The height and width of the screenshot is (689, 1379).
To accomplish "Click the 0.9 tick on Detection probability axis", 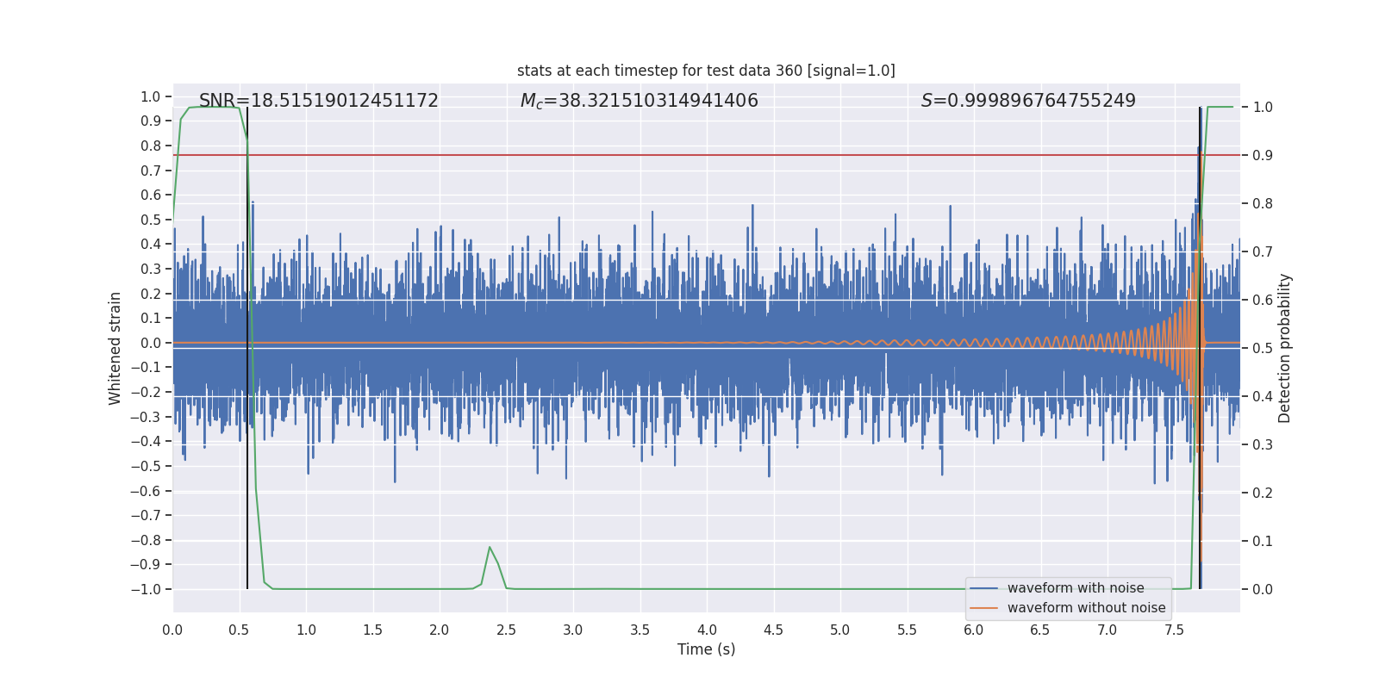I will click(1263, 155).
